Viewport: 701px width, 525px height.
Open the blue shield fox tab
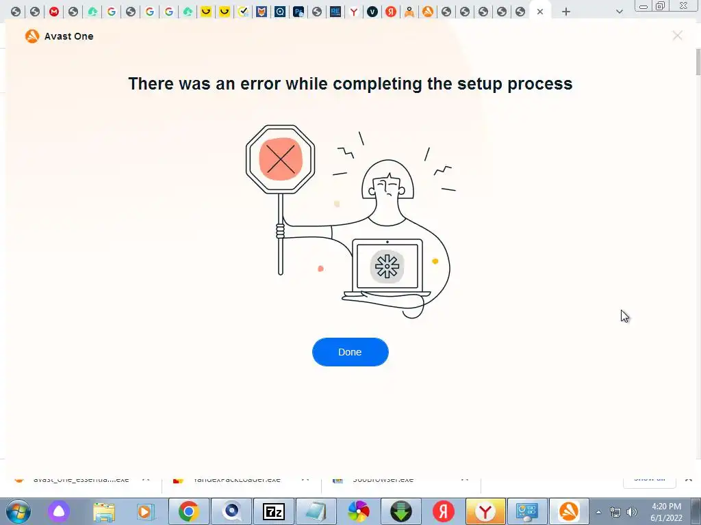(x=262, y=12)
